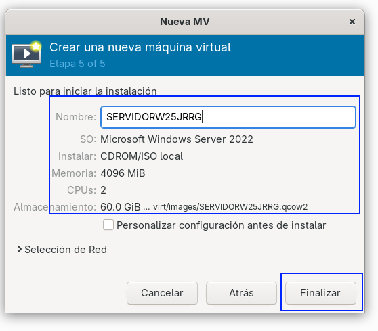This screenshot has width=378, height=331.
Task: Close the Nueva MV dialog
Action: 352,22
